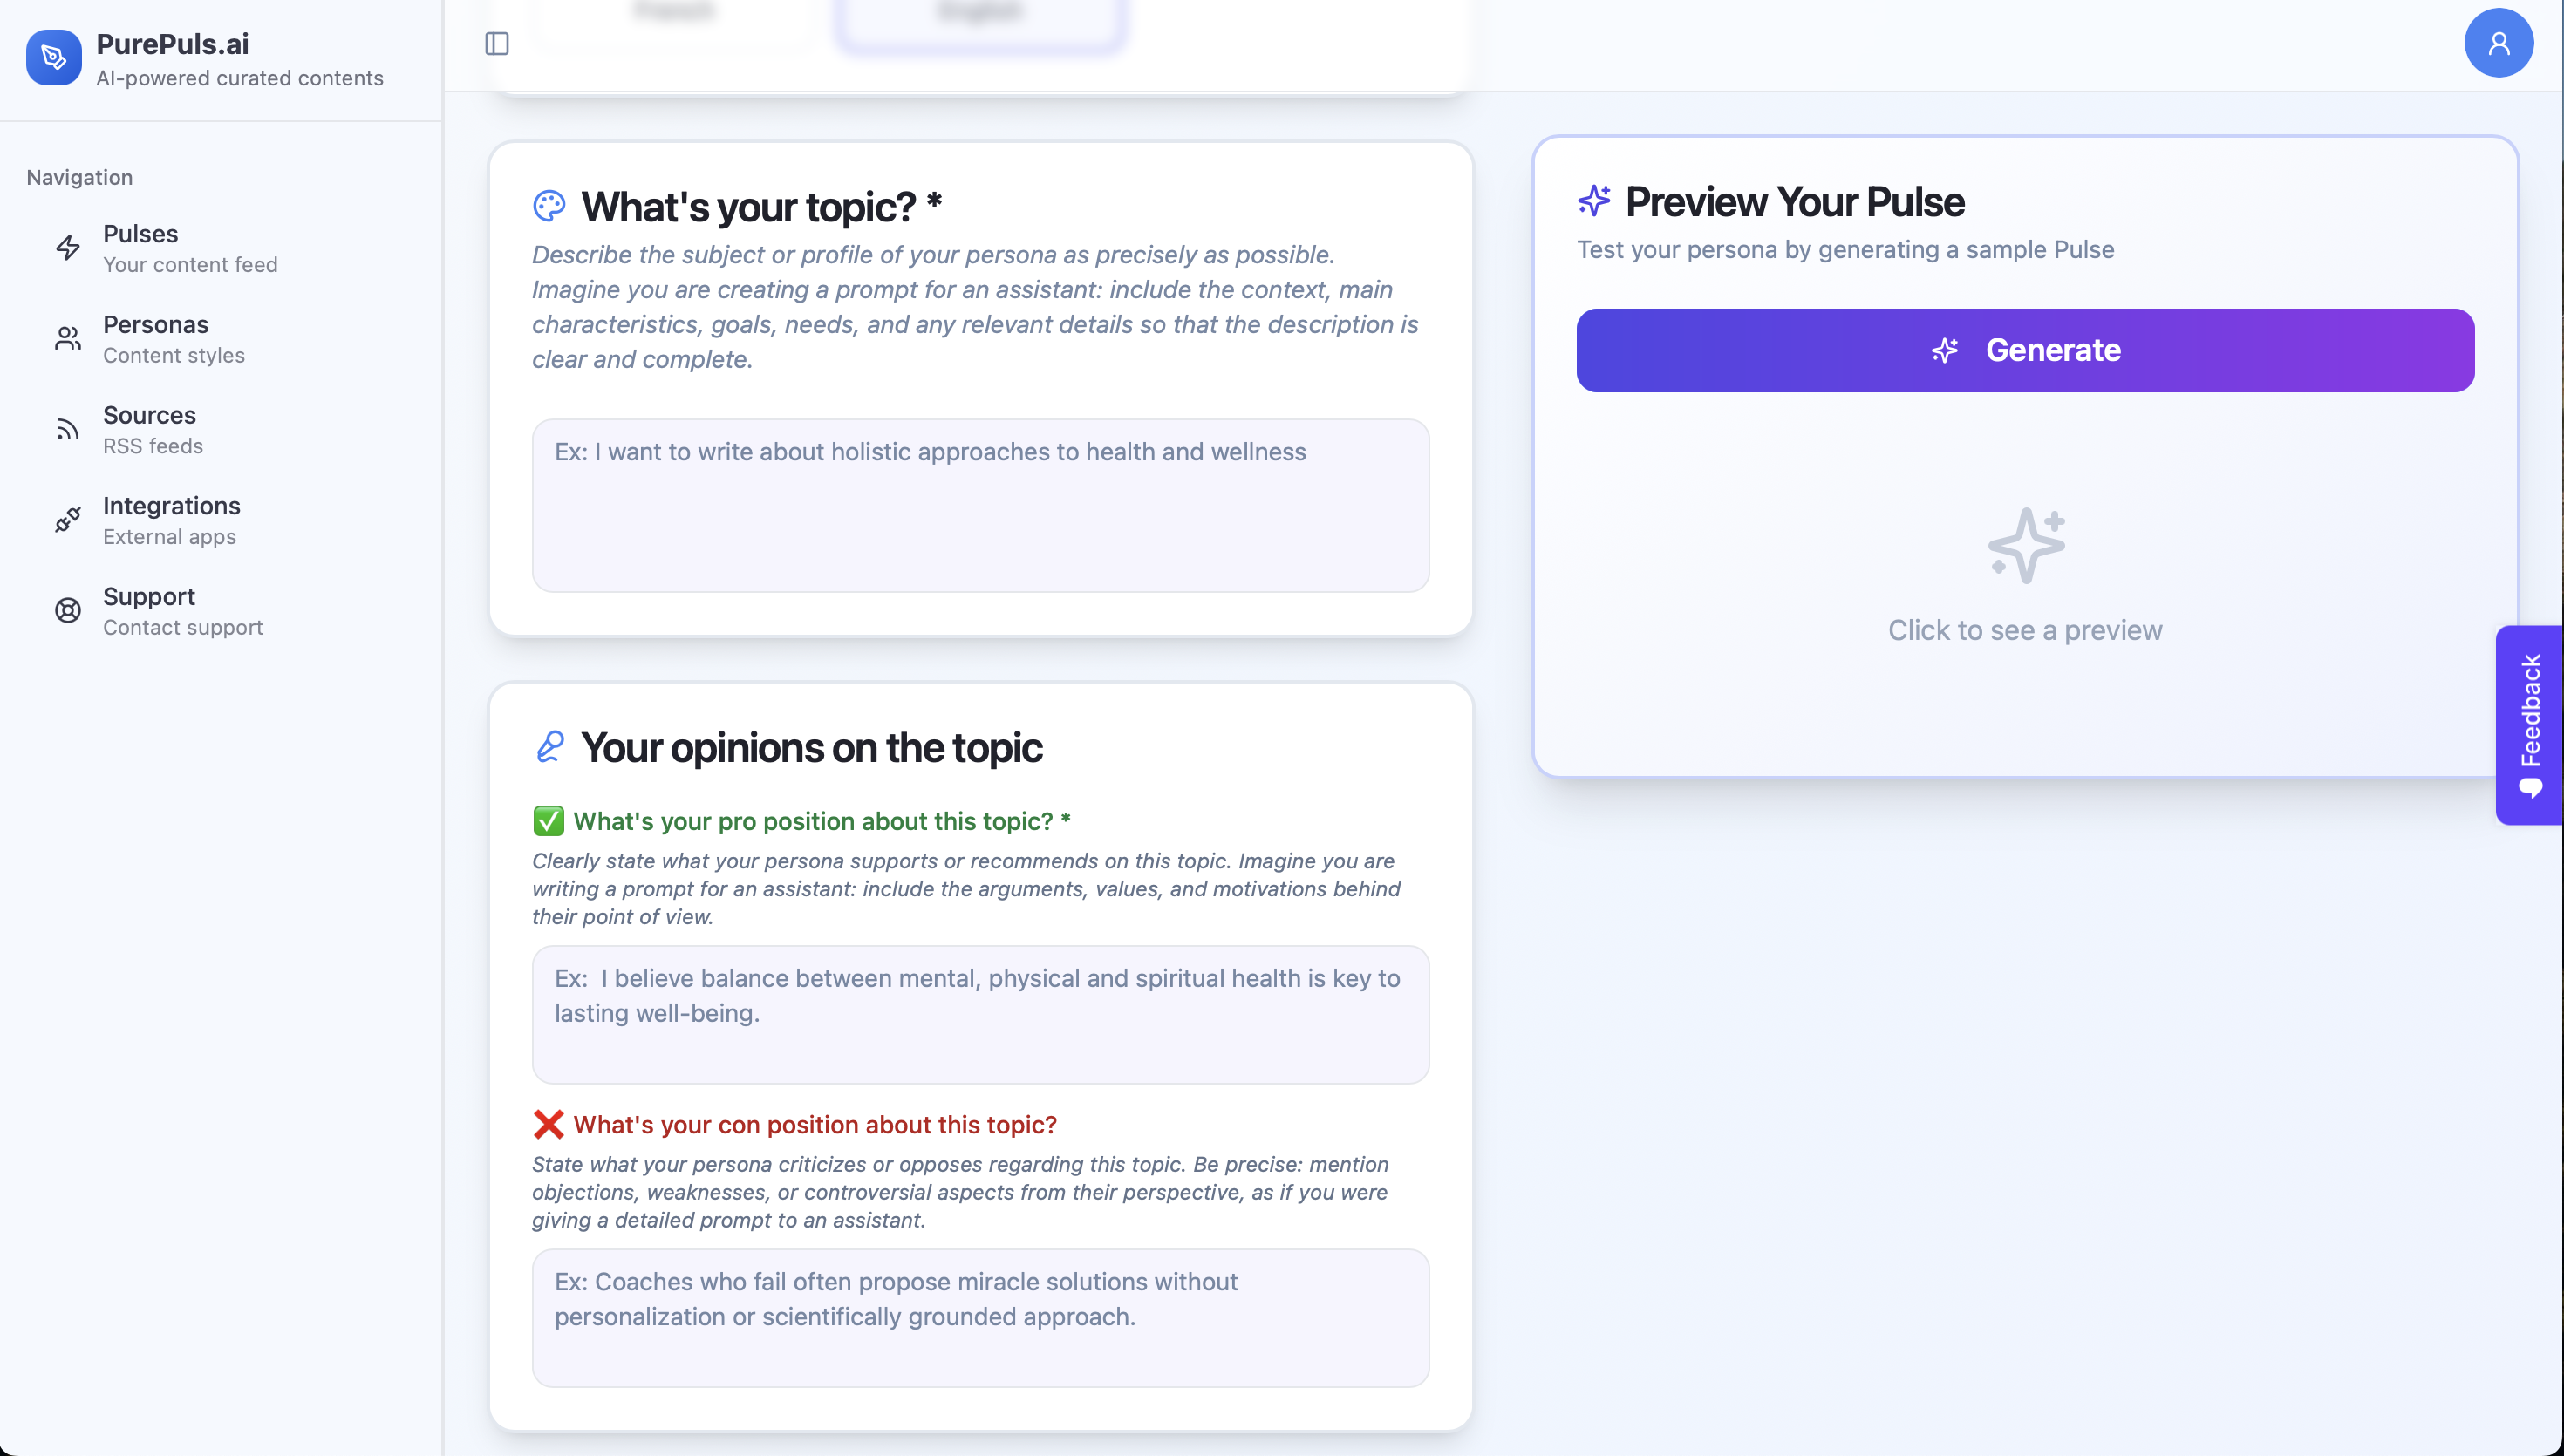
Task: Click the Integrations plug icon
Action: click(x=67, y=519)
